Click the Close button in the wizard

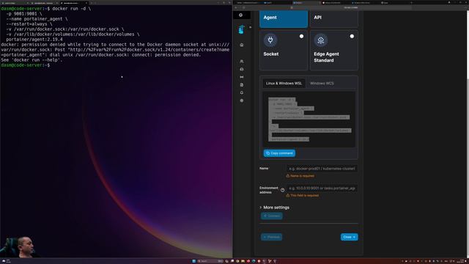click(349, 237)
